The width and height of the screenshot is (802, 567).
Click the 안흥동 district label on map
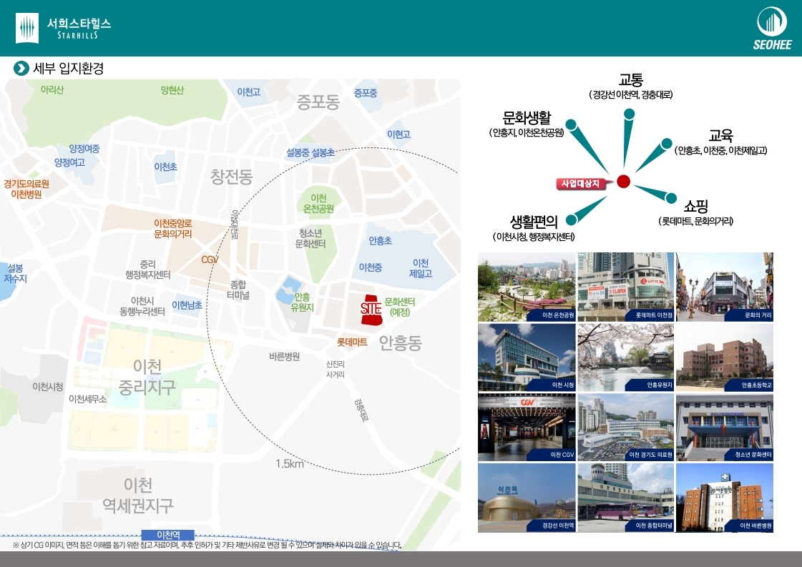pyautogui.click(x=401, y=342)
